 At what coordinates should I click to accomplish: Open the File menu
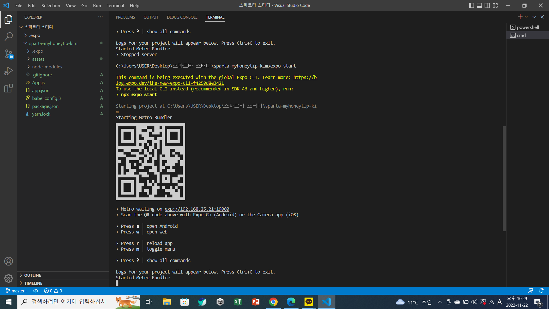click(x=19, y=5)
